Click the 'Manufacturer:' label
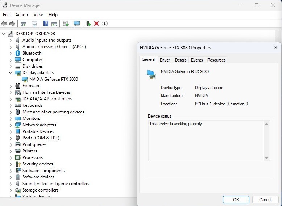 (x=173, y=96)
